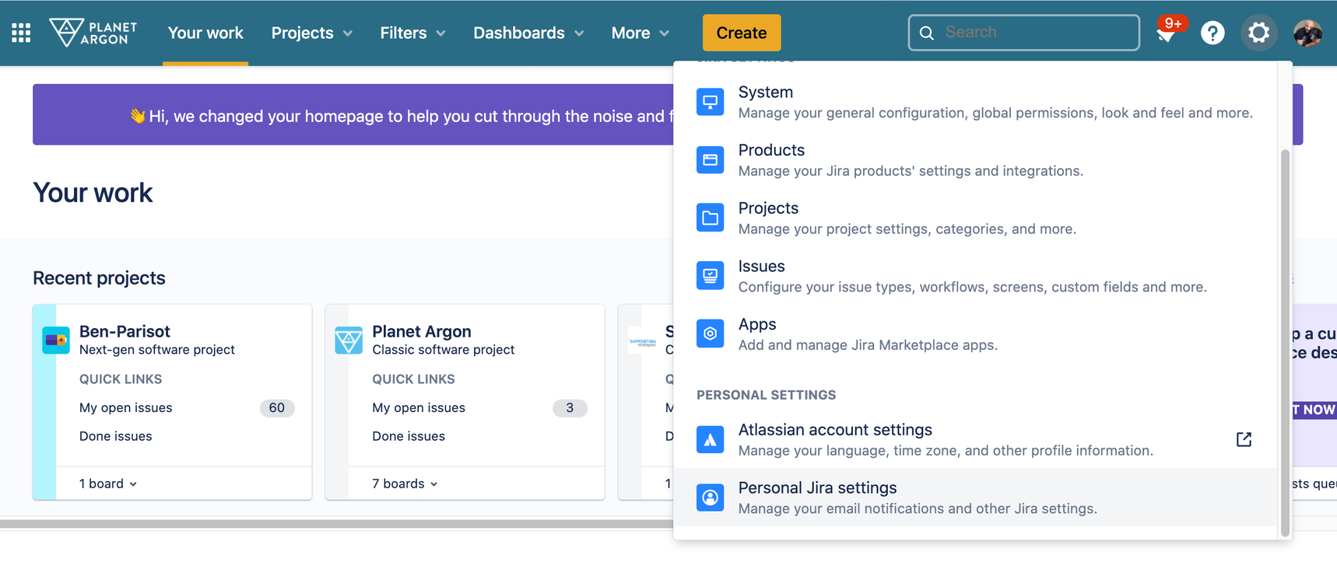Click the System settings monitor icon
The height and width of the screenshot is (573, 1337).
click(x=710, y=102)
